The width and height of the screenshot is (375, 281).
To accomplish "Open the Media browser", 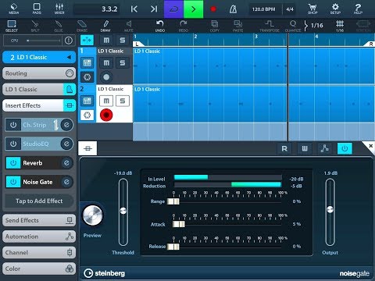I will coord(13,9).
